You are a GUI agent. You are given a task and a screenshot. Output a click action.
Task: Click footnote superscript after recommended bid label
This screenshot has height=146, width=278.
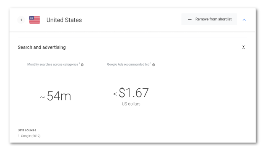click(151, 63)
